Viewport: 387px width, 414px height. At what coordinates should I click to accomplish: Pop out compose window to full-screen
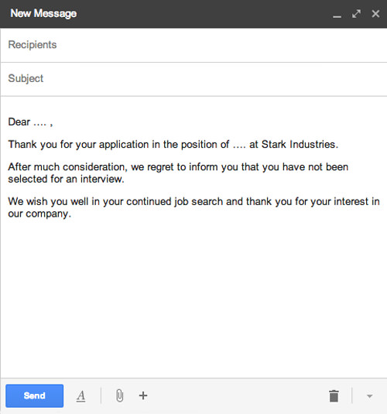tap(356, 14)
